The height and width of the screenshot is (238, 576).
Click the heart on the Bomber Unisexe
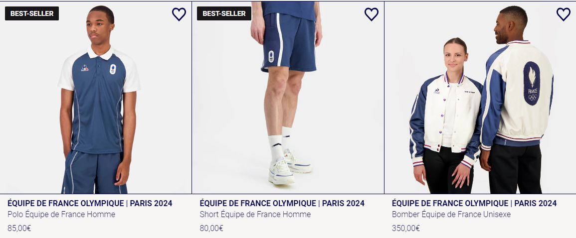pyautogui.click(x=563, y=14)
